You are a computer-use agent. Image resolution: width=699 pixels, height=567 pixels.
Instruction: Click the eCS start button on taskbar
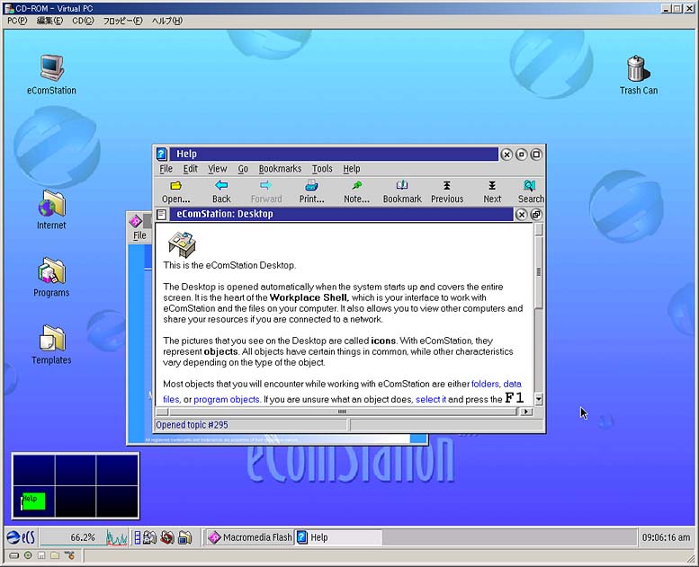pyautogui.click(x=21, y=537)
